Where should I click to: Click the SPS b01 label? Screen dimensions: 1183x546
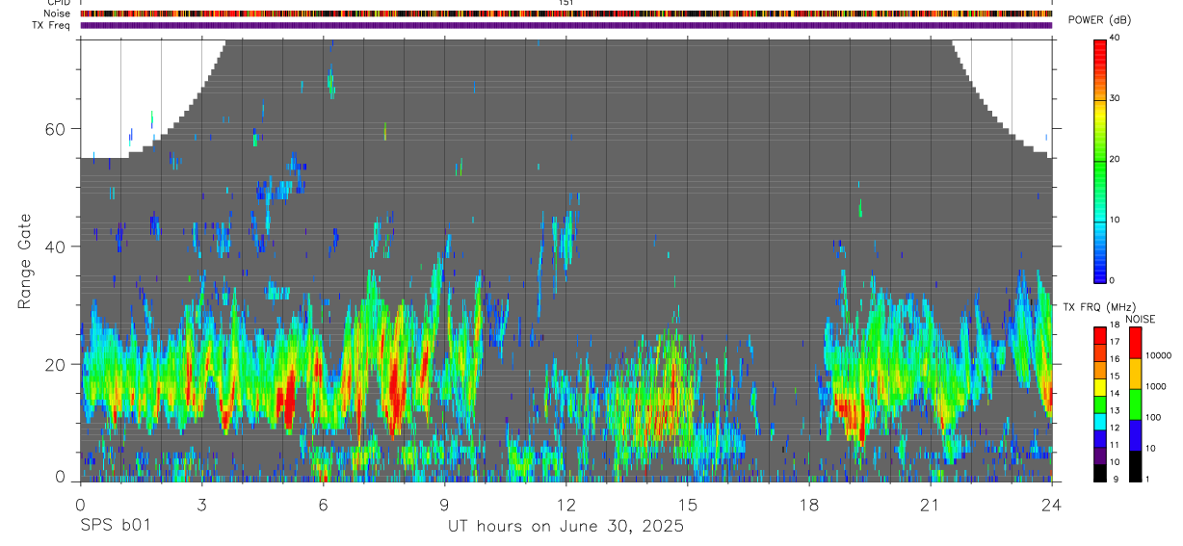click(x=114, y=526)
